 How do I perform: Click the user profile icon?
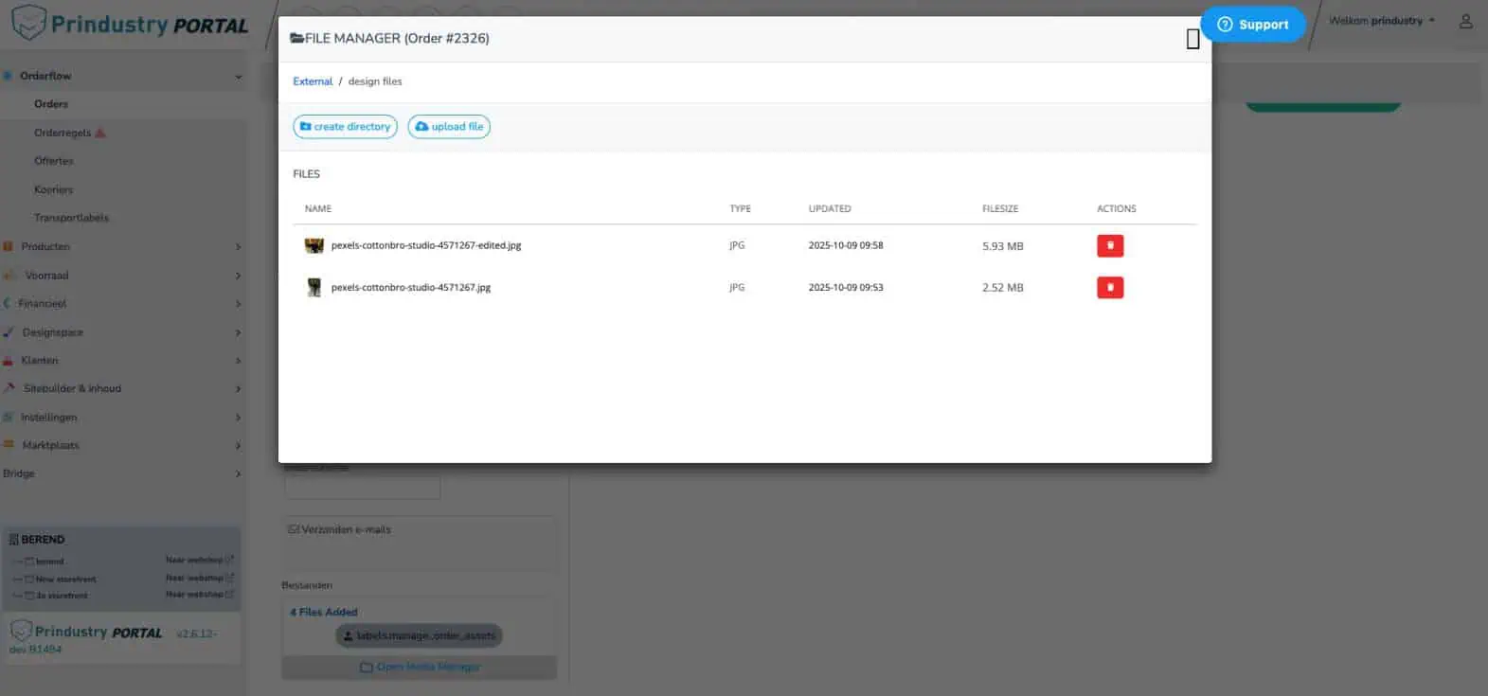tap(1465, 21)
